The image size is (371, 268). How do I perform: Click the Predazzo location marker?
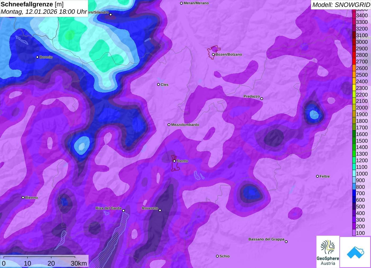(262, 99)
